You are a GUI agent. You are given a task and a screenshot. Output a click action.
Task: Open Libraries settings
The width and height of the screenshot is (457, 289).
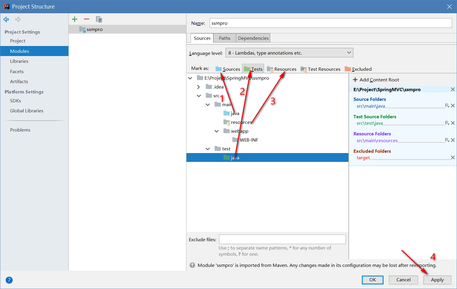[19, 61]
